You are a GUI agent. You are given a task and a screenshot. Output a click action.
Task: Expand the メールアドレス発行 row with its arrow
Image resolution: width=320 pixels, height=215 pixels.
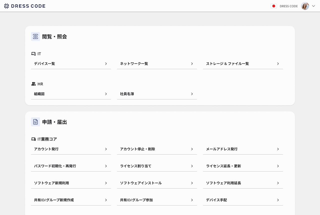point(278,149)
